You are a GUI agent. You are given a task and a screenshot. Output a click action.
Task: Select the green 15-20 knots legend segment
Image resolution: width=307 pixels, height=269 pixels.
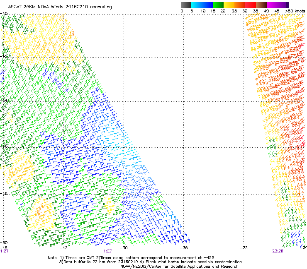point(218,5)
